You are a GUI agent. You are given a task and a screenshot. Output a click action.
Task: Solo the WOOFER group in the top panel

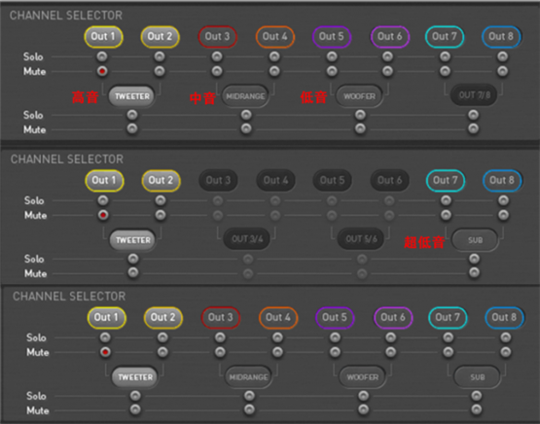point(360,115)
